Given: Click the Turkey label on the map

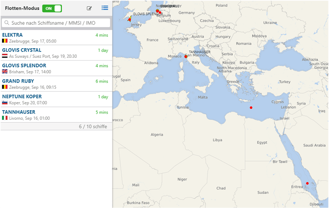Looking at the screenshot, I should tap(285, 82).
